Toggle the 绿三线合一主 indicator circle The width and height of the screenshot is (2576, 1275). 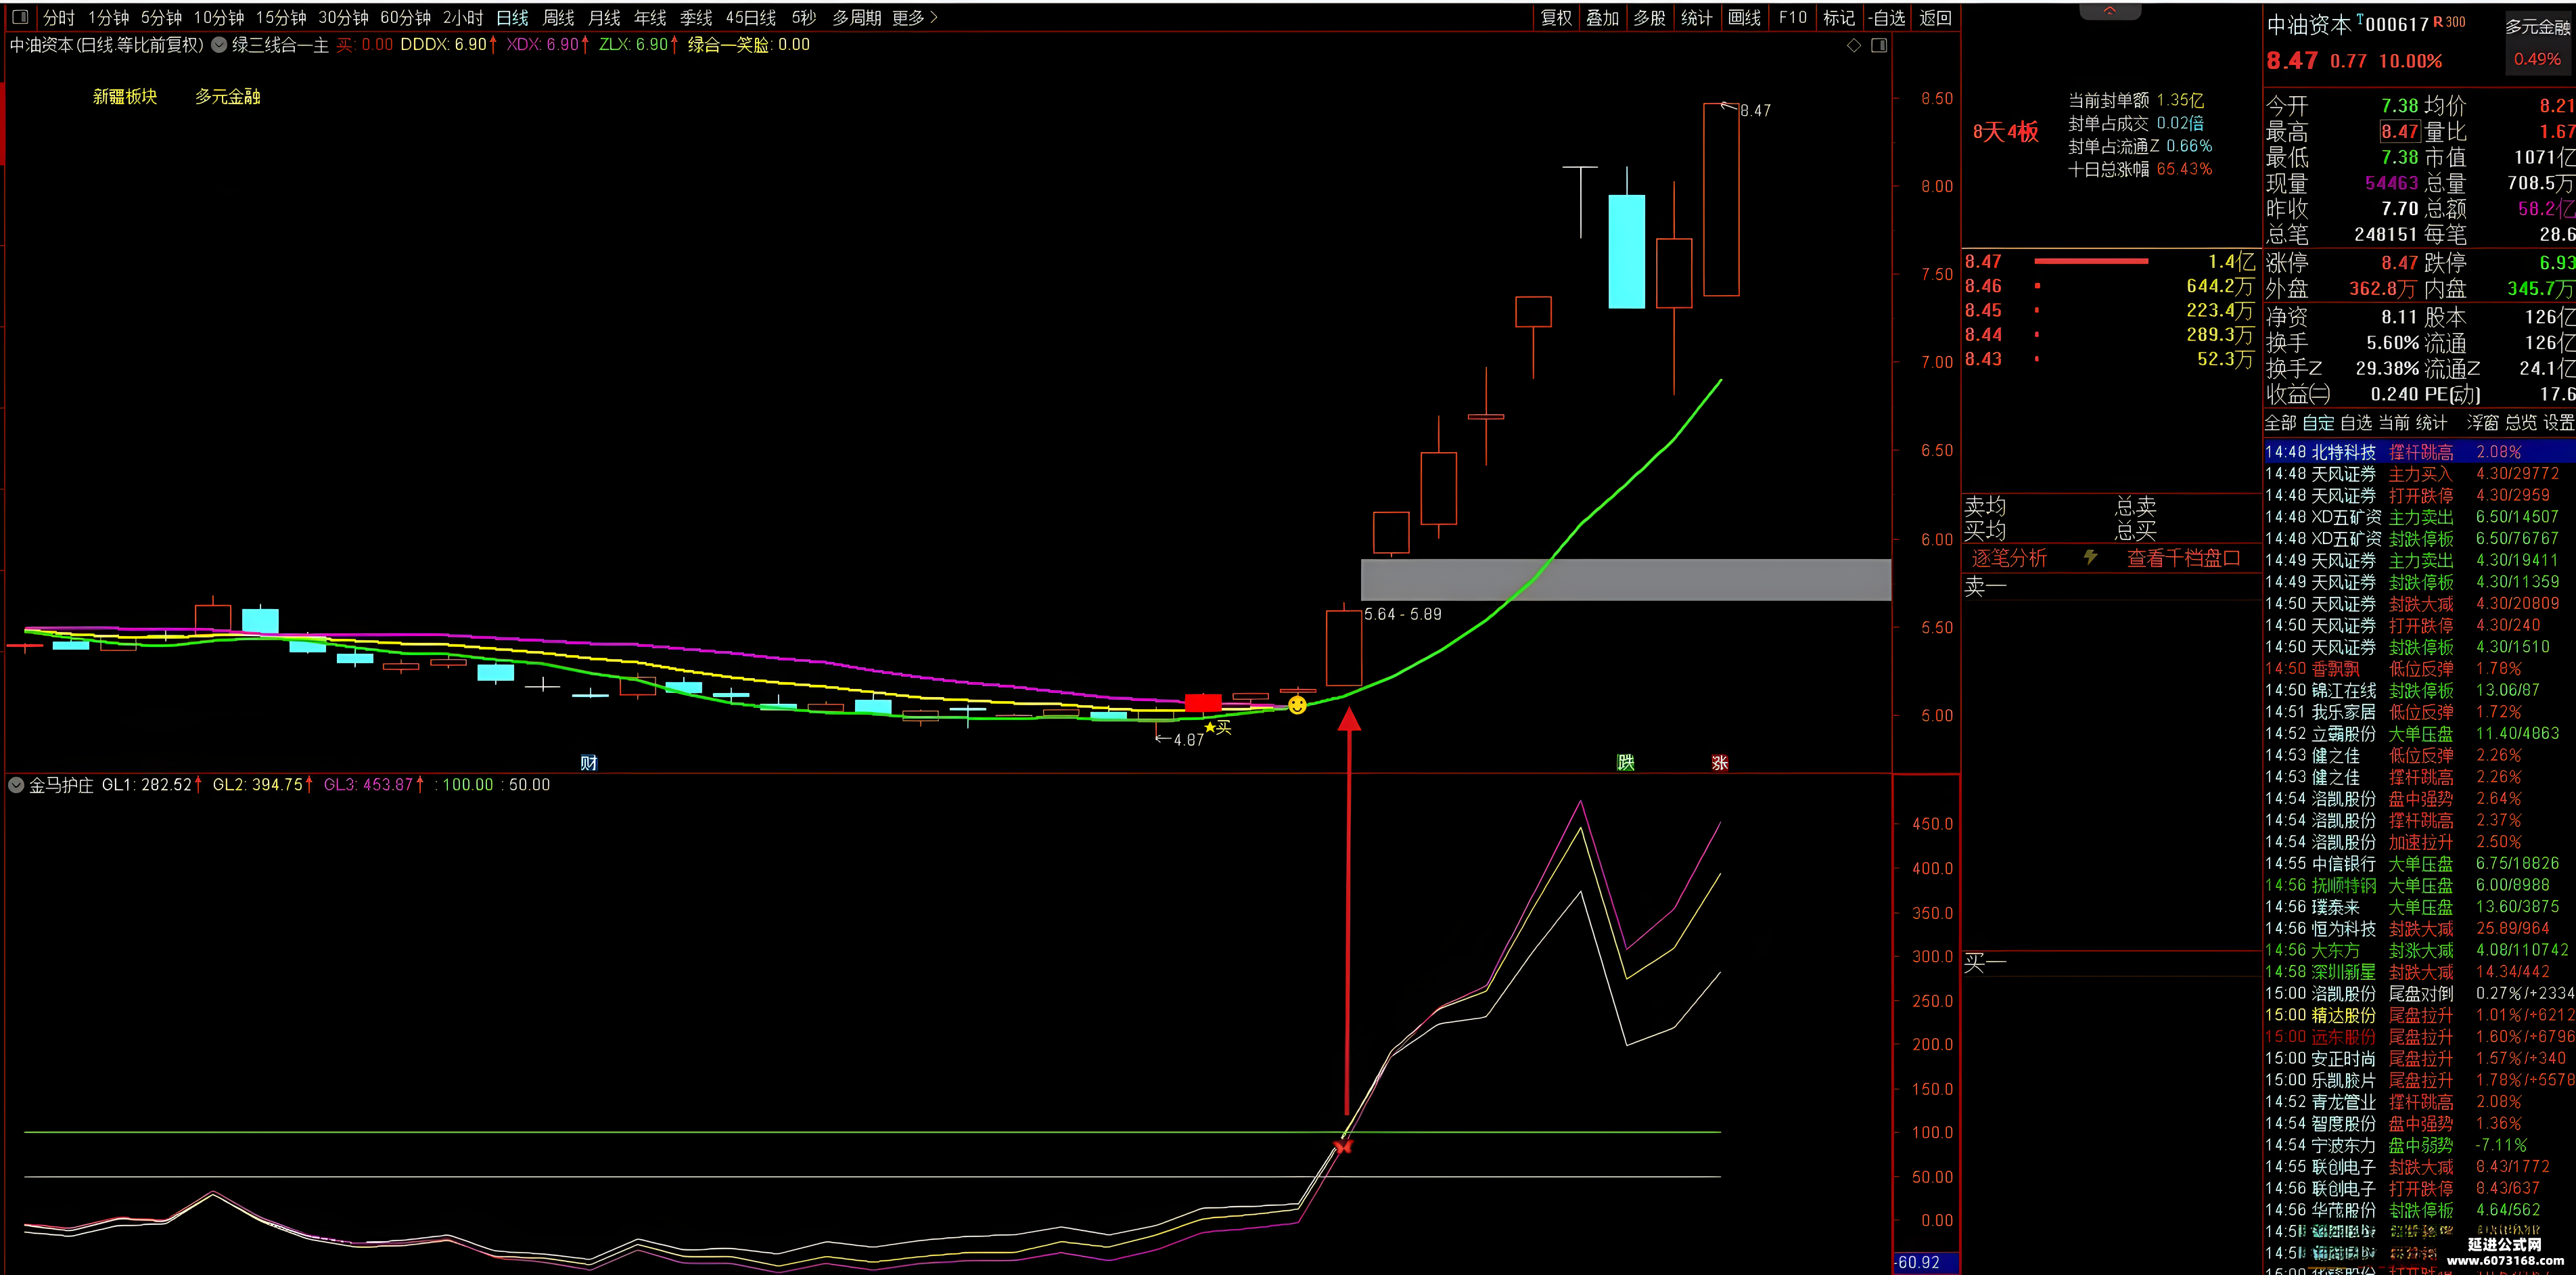click(x=219, y=45)
